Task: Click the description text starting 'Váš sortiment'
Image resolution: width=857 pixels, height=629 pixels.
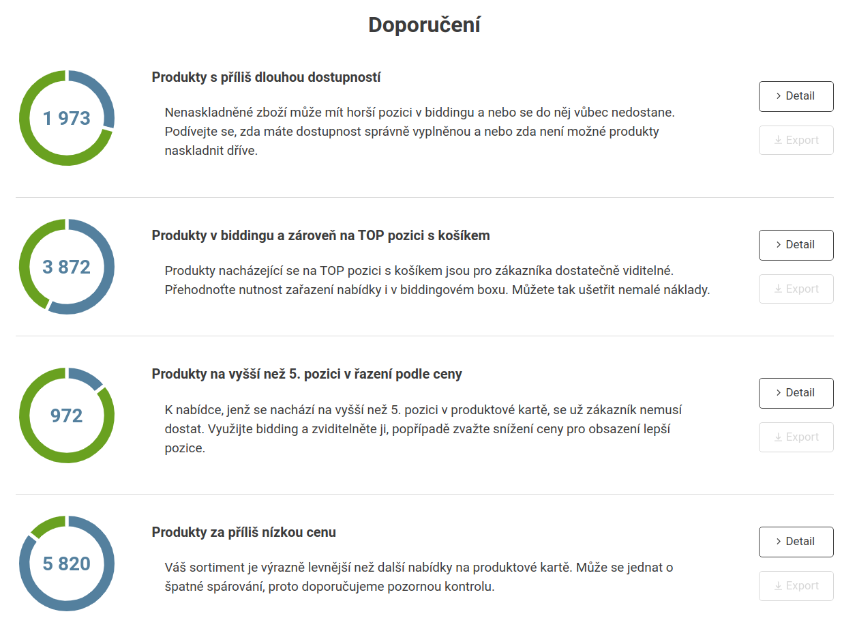Action: pyautogui.click(x=419, y=576)
